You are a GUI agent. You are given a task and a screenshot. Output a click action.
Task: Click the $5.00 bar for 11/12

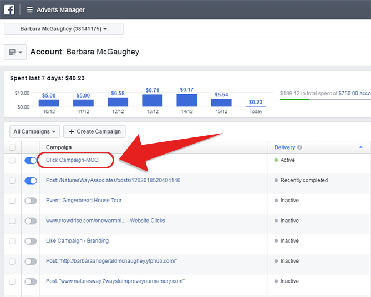pos(83,103)
